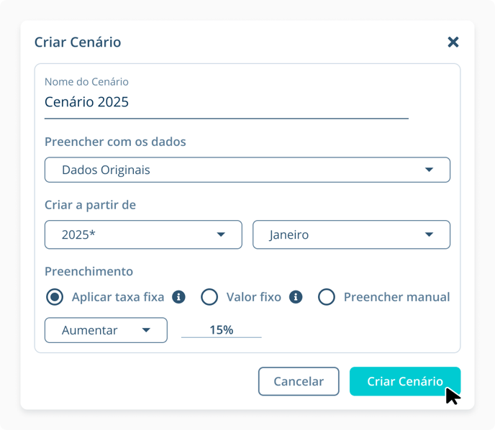495x430 pixels.
Task: Select the Aplicar taxa fixa radio button
Action: [54, 297]
